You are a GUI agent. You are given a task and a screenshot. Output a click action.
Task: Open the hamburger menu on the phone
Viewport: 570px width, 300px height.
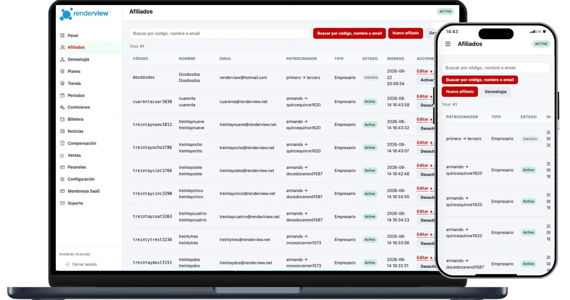coord(448,44)
